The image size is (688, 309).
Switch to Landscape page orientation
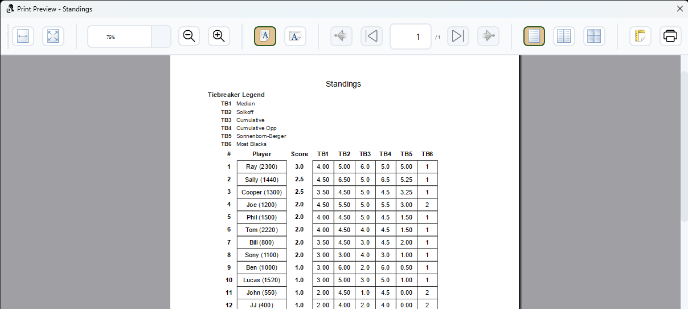point(295,36)
